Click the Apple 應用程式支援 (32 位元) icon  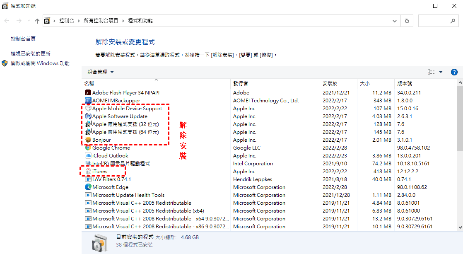coord(88,124)
